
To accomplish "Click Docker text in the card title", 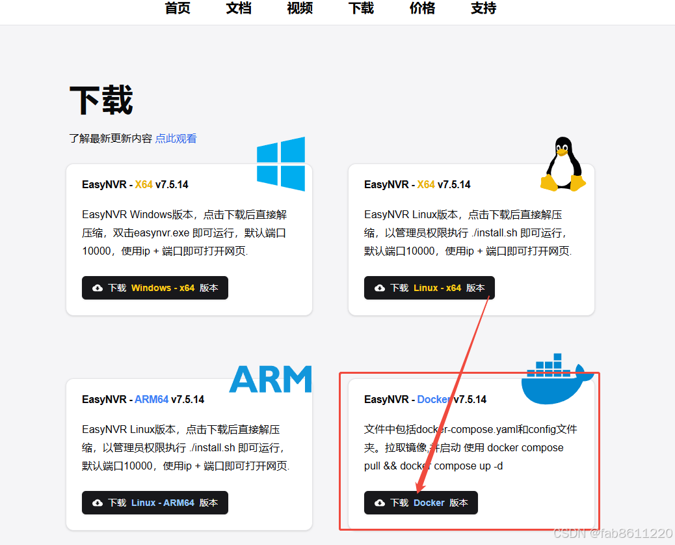I will coord(434,399).
